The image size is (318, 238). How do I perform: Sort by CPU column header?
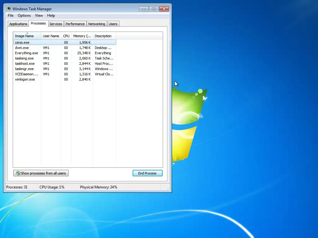tap(66, 36)
